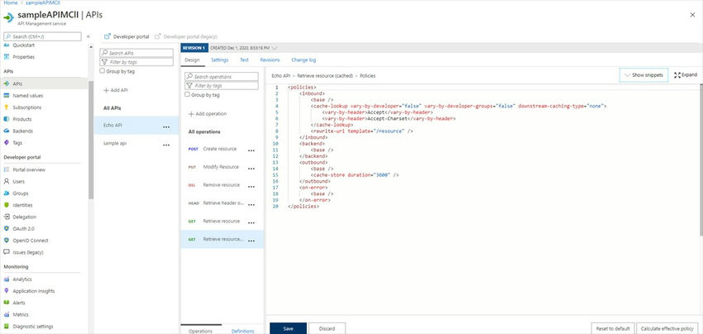Open Groups in sidebar
The image size is (703, 334).
pyautogui.click(x=21, y=193)
